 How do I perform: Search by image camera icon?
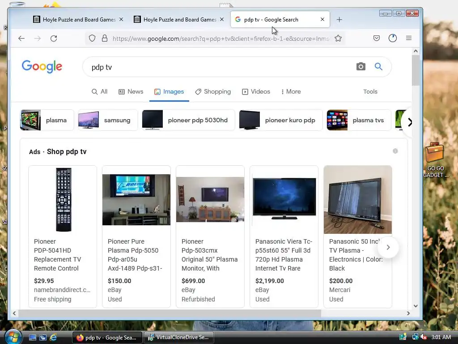tap(361, 67)
